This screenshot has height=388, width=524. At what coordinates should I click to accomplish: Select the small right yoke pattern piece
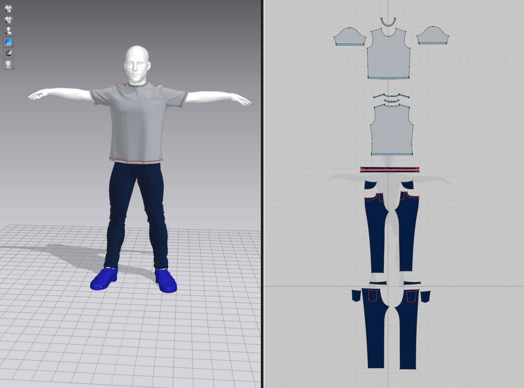(412, 283)
